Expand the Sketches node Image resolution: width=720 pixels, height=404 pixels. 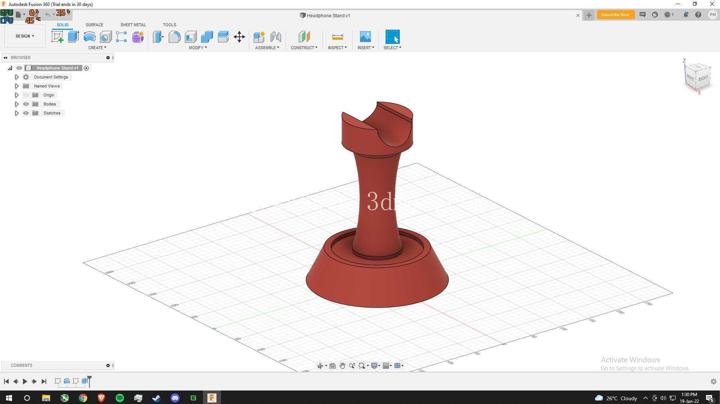pos(17,113)
